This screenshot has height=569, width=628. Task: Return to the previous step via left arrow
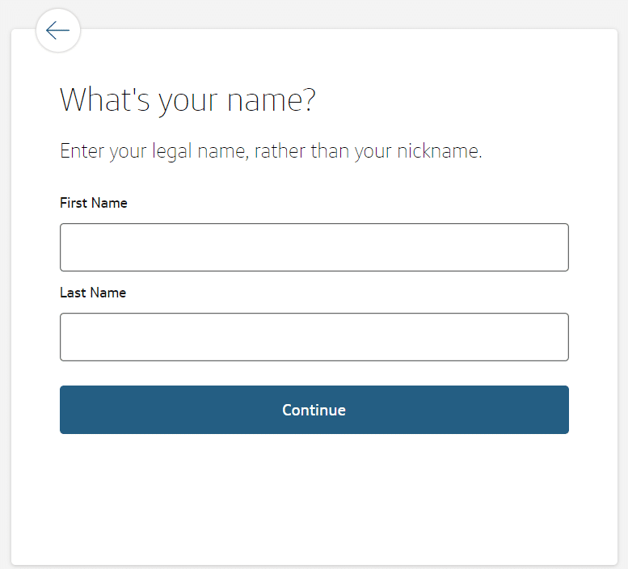click(58, 31)
